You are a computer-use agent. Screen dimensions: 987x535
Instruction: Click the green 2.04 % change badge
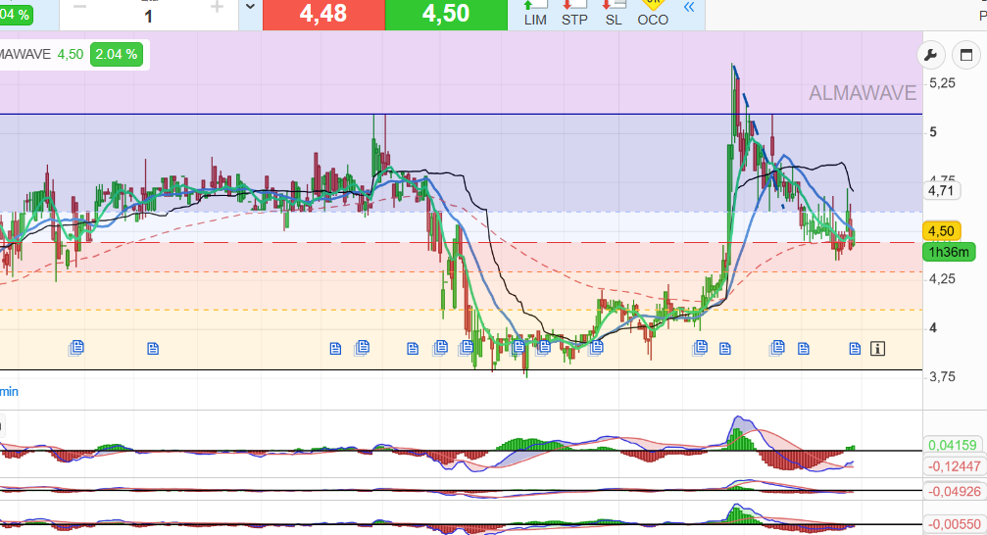click(x=117, y=55)
